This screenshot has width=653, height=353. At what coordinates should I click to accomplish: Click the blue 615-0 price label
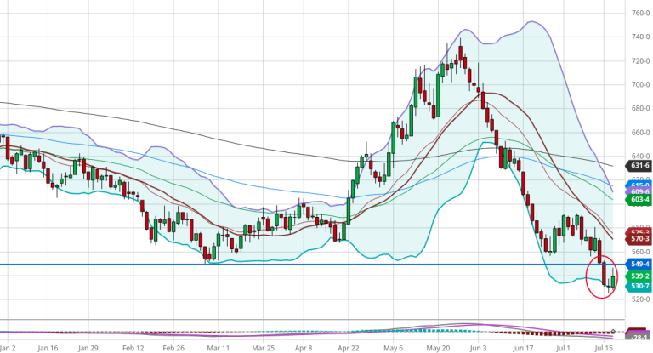point(640,185)
